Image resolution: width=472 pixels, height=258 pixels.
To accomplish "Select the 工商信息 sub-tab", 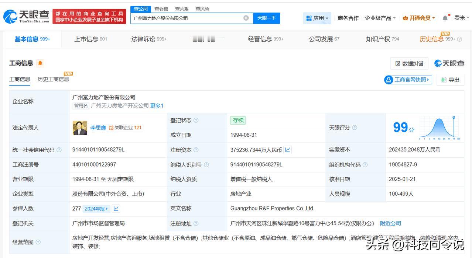I will point(20,79).
